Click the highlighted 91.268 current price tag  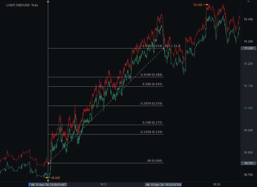tap(249, 48)
